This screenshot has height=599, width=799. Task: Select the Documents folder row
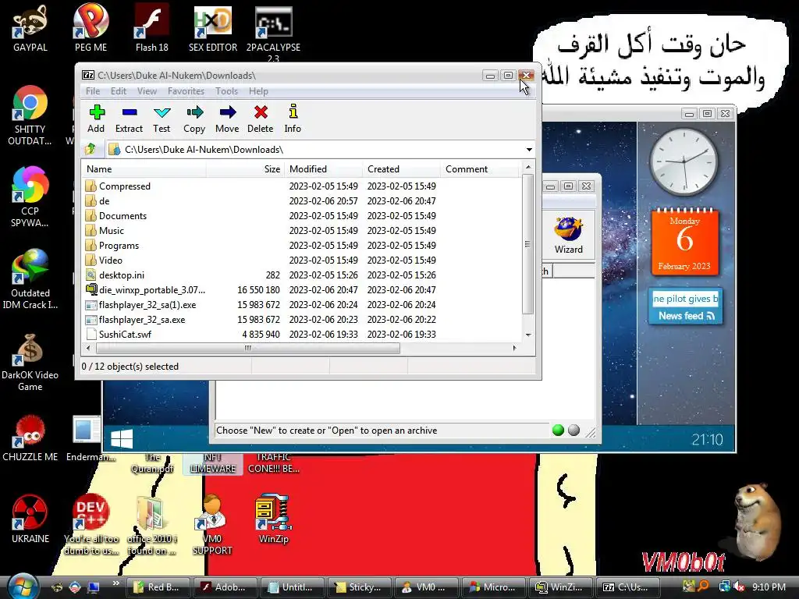click(x=302, y=215)
